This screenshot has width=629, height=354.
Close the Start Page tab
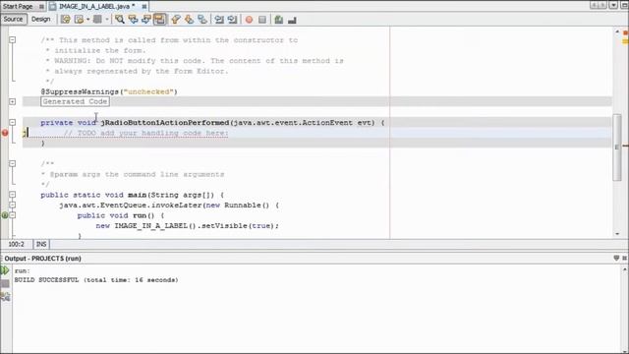[x=41, y=7]
